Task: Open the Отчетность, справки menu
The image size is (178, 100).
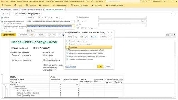Action: pos(80,5)
